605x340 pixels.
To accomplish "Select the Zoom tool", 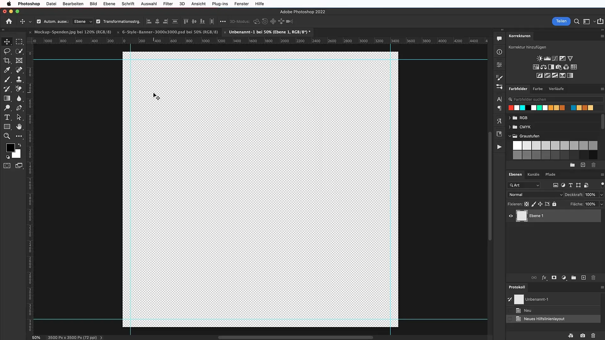I will [x=7, y=136].
